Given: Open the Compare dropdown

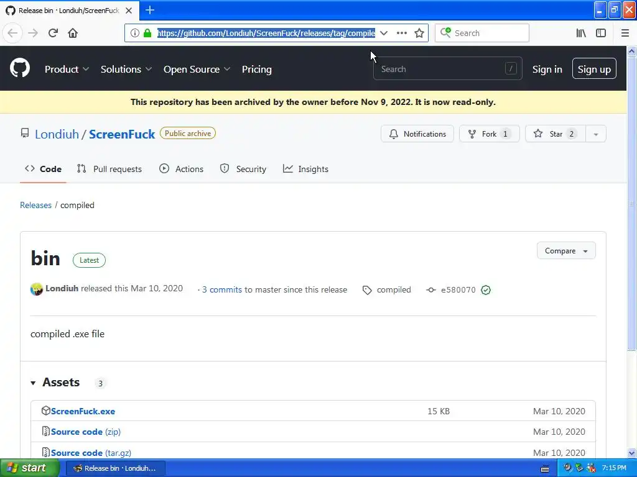Looking at the screenshot, I should (566, 251).
